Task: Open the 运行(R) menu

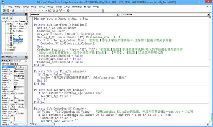Action: [x=59, y=7]
